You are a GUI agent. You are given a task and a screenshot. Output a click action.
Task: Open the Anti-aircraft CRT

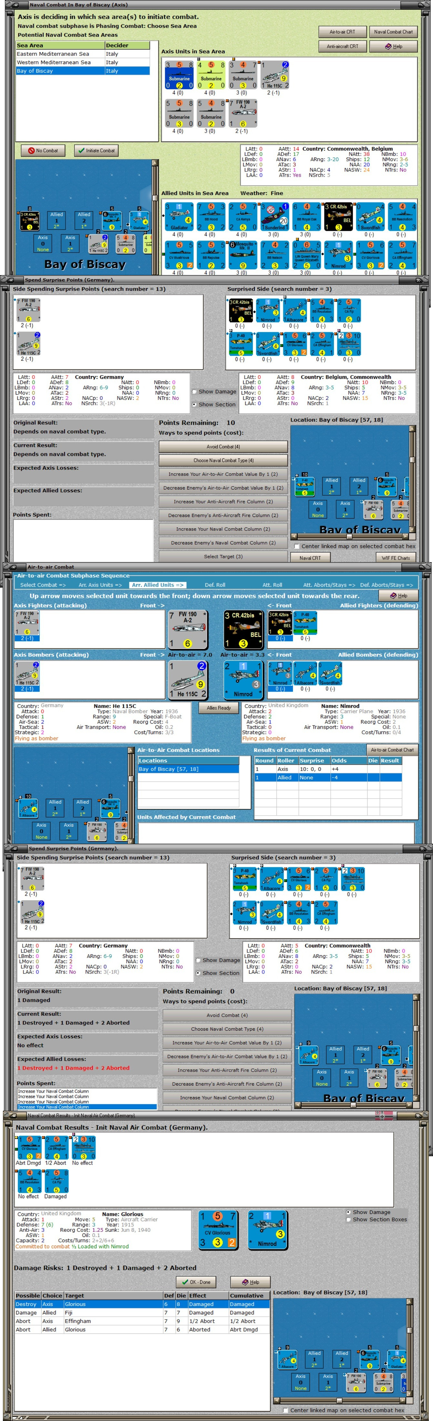pos(342,46)
